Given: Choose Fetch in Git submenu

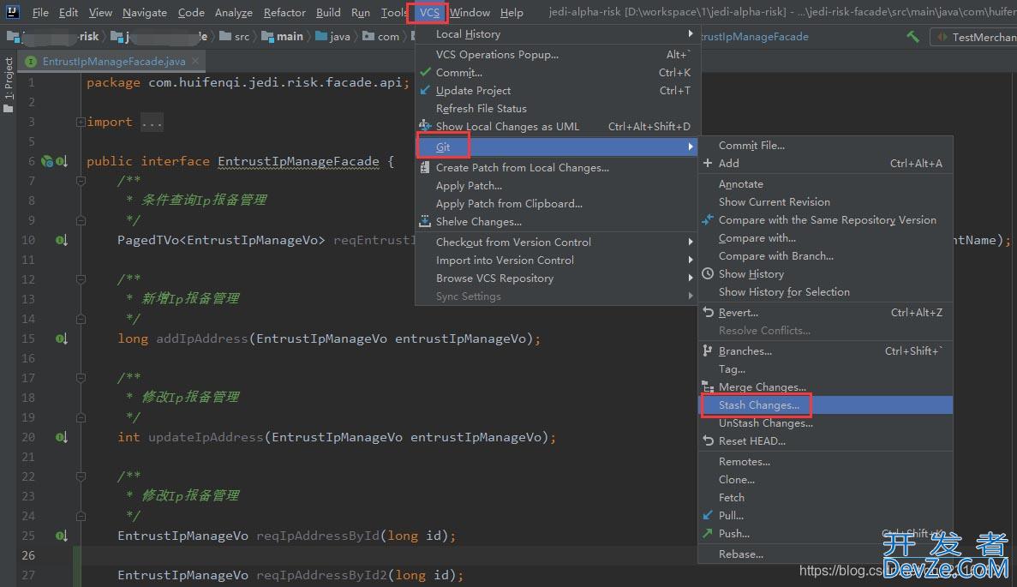Looking at the screenshot, I should point(825,498).
